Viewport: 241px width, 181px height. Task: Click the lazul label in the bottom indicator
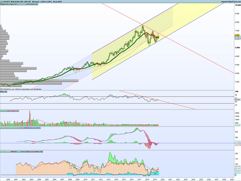[x=28, y=151]
